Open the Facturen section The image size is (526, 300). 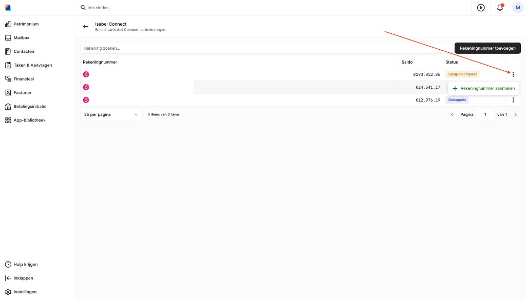[23, 93]
